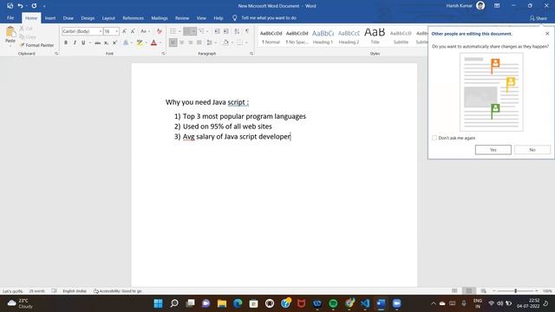Viewport: 555px width, 312px height.
Task: Open the Borders dropdown
Action: pos(246,42)
